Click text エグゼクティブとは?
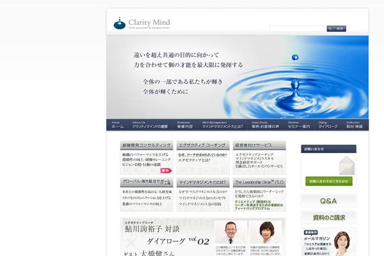This screenshot has height=256, width=384. 194,160
